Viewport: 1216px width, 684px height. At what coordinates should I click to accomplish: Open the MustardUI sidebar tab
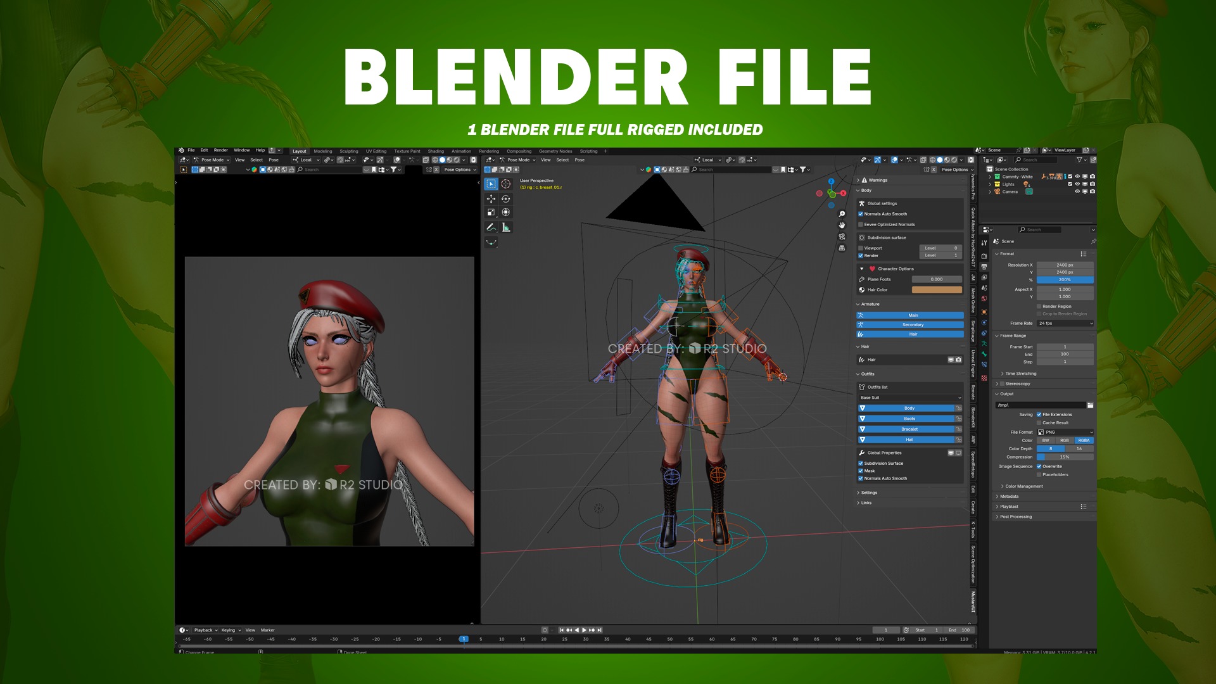973,601
